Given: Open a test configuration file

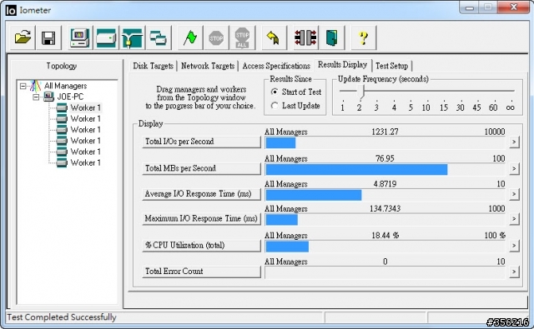Looking at the screenshot, I should [23, 37].
